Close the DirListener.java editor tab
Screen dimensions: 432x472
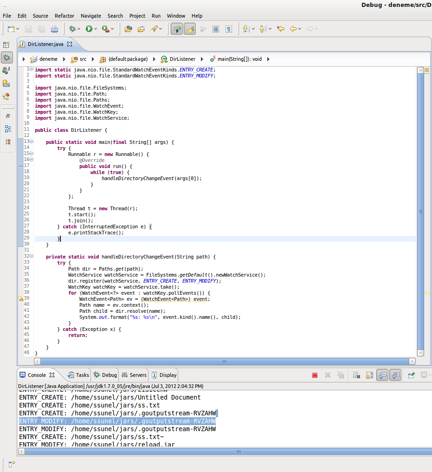tap(70, 44)
